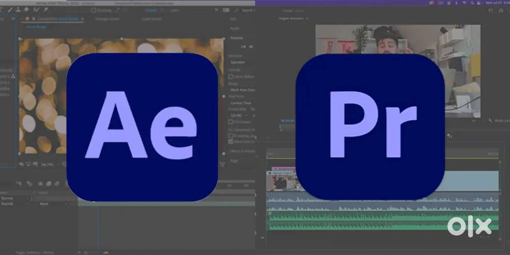The image size is (510, 255).
Task: Switch to the Learn workspace
Action: point(174,10)
